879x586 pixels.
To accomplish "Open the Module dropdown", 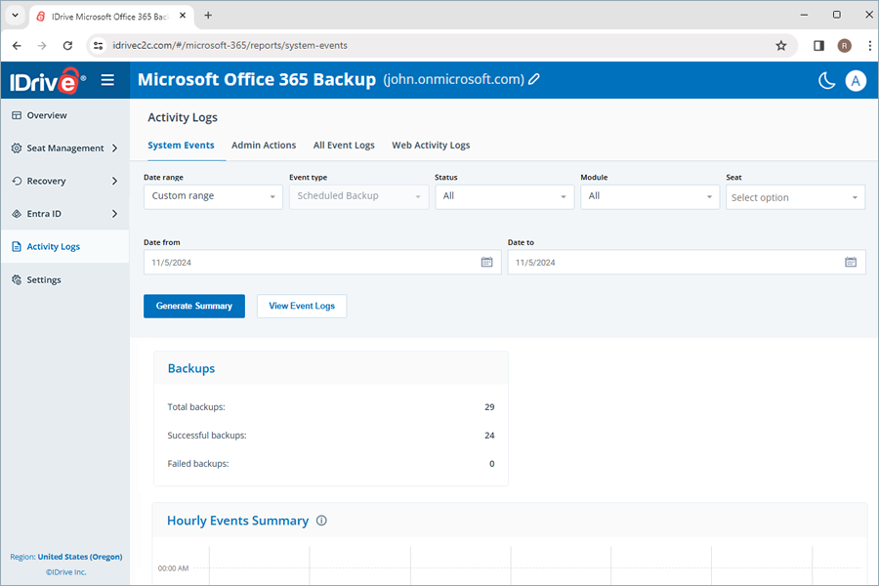I will 649,197.
